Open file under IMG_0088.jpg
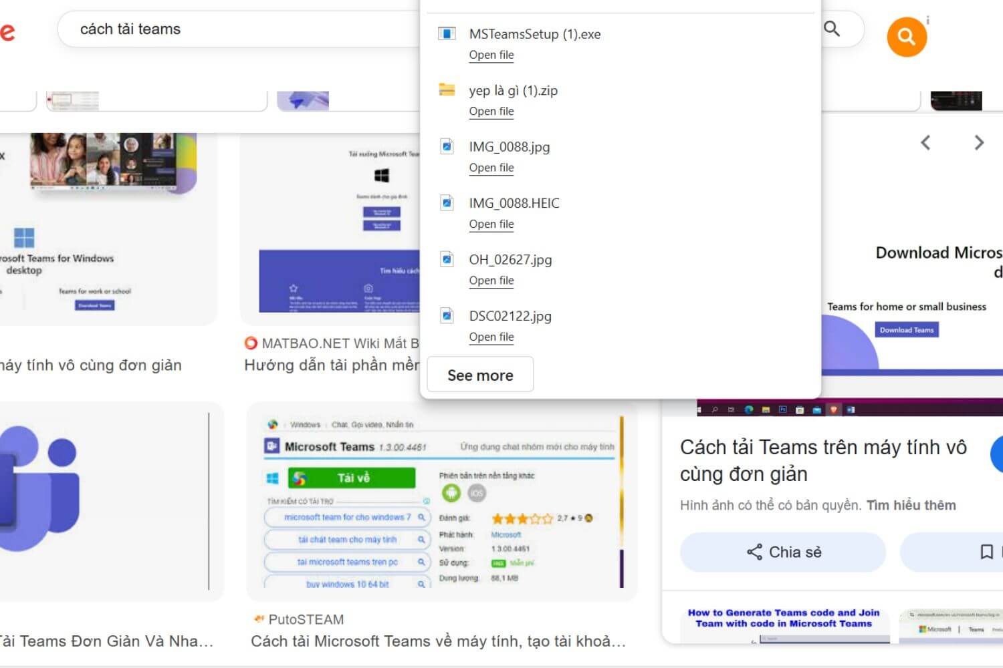The width and height of the screenshot is (1003, 668). [x=491, y=168]
